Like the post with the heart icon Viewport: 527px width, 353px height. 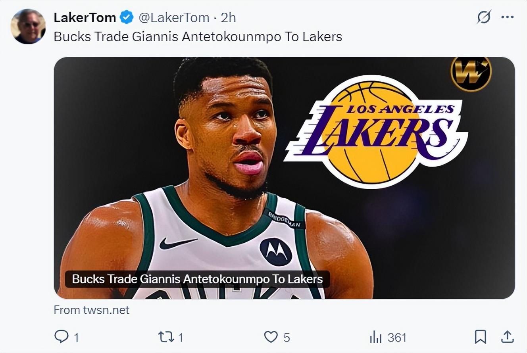(271, 337)
